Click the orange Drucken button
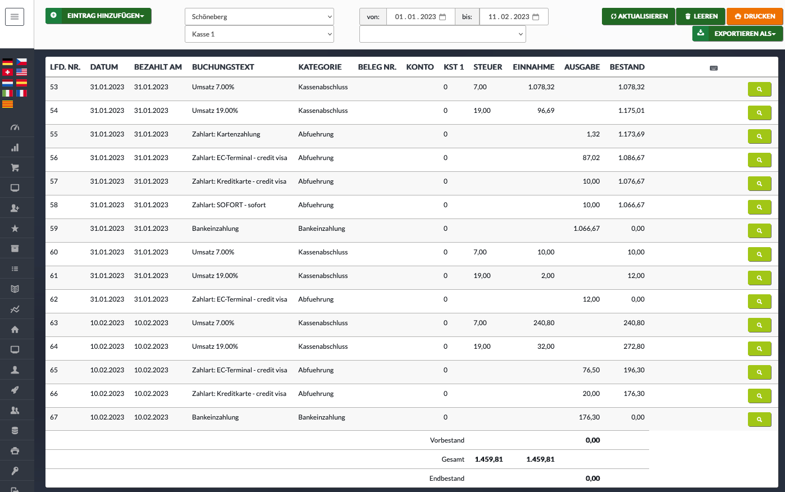 755,16
